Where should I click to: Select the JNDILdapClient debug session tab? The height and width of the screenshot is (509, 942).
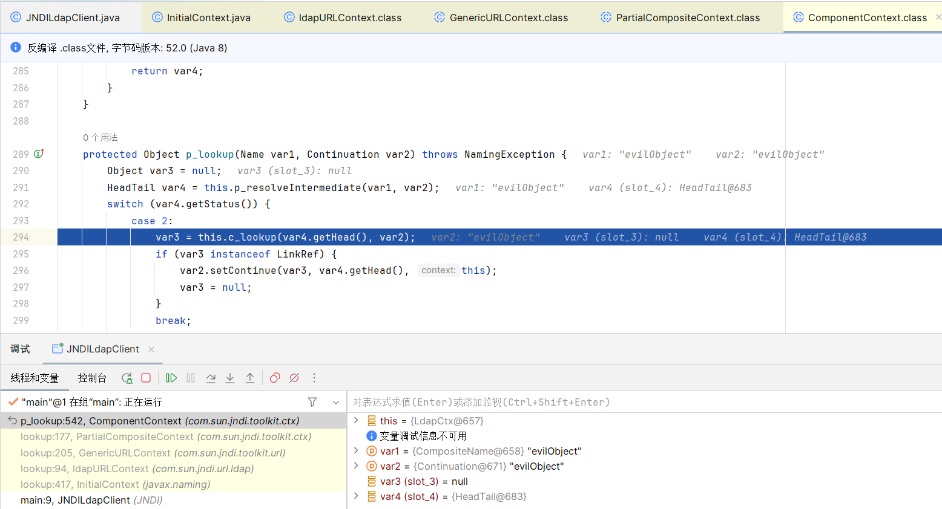point(103,349)
